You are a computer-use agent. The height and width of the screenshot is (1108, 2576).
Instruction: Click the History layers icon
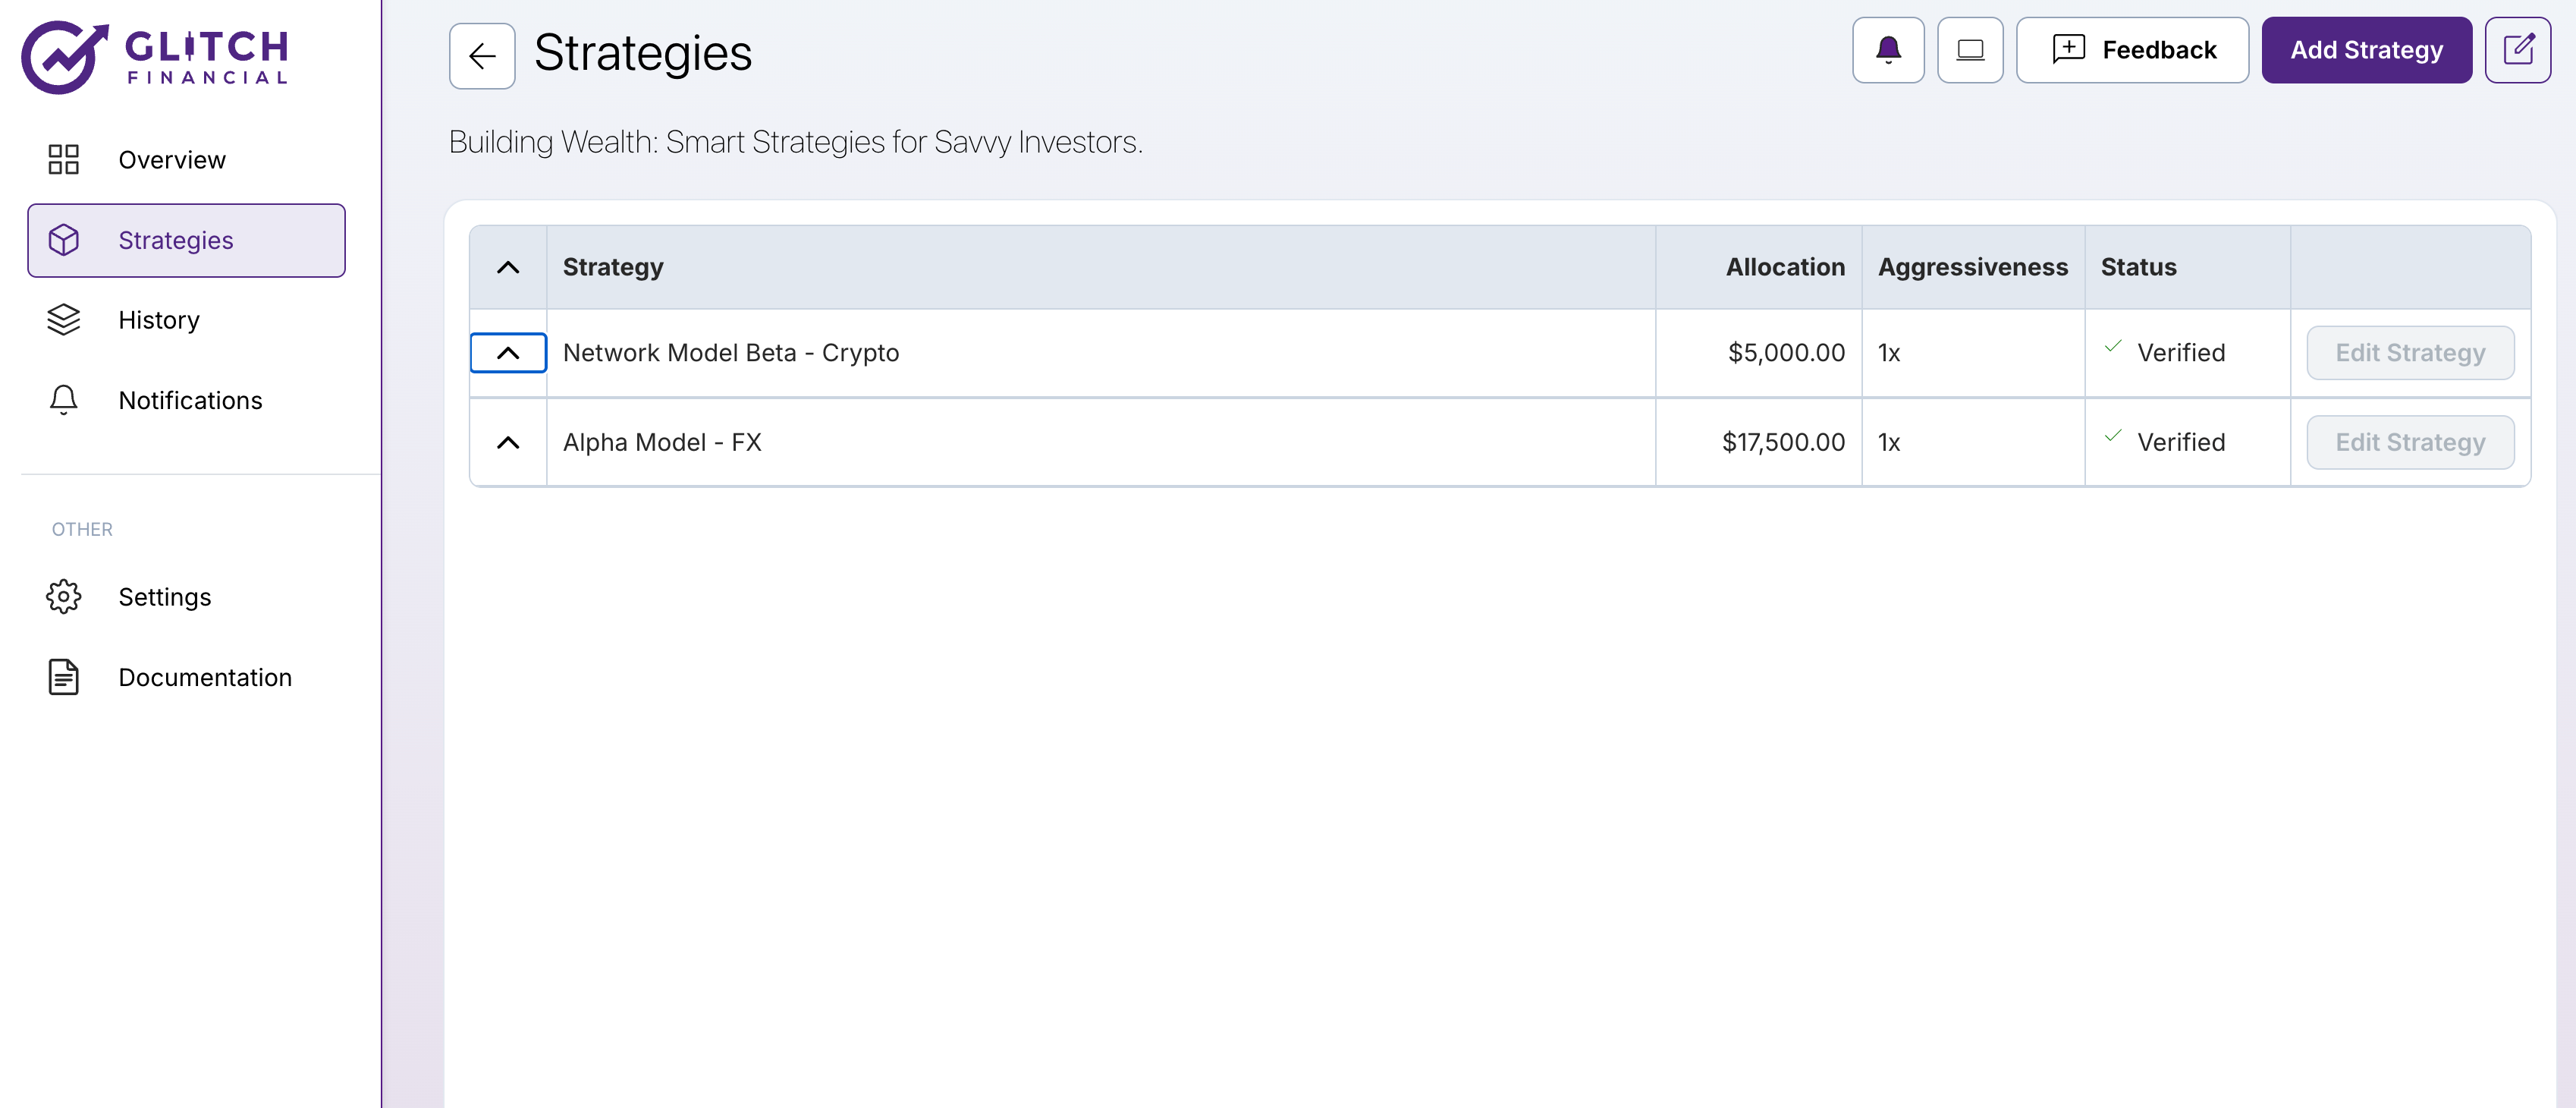point(63,319)
